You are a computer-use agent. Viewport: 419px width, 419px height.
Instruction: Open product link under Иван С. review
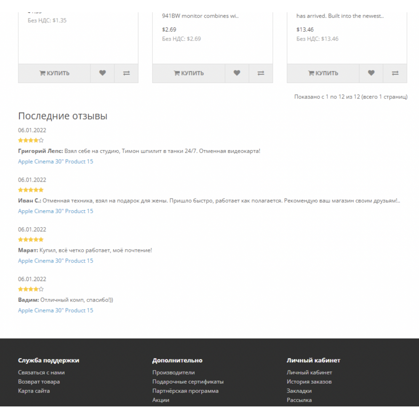tap(56, 211)
